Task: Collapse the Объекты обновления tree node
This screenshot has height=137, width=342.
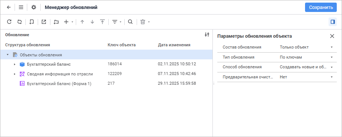Action: [7, 55]
